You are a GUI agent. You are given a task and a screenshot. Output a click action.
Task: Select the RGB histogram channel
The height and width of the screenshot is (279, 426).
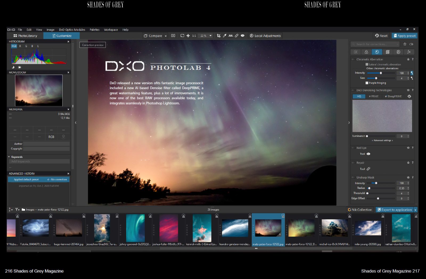click(14, 46)
